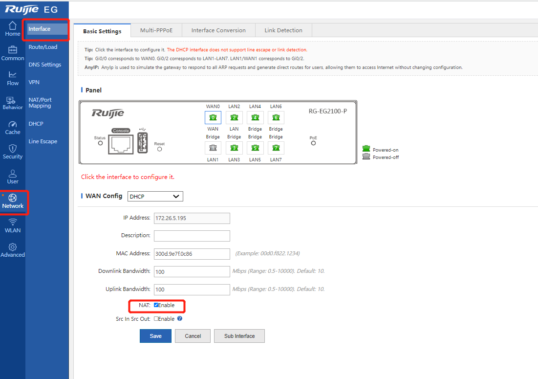
Task: Open the Behavior section icon
Action: pos(11,100)
